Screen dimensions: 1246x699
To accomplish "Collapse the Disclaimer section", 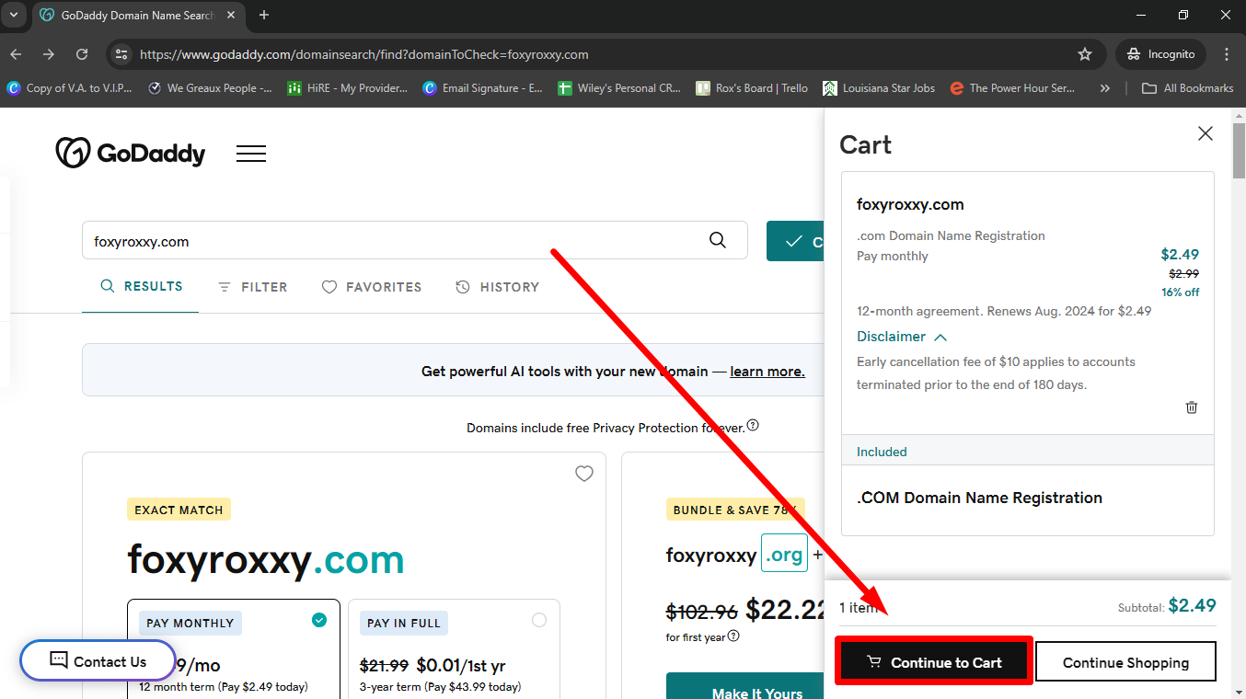I will pos(902,337).
